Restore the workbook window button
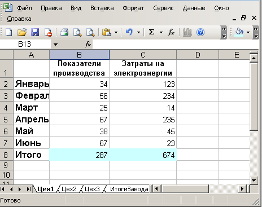Viewport: 262px width, 207px height. (243, 18)
